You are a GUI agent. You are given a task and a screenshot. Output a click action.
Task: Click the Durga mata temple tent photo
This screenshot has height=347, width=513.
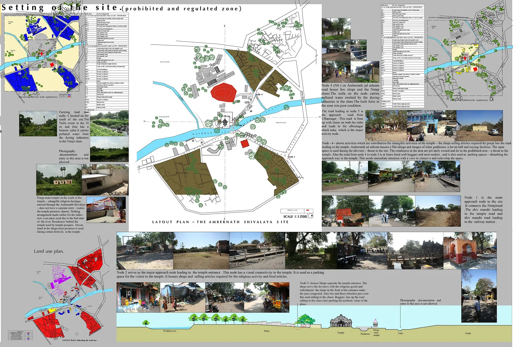pyautogui.click(x=106, y=209)
